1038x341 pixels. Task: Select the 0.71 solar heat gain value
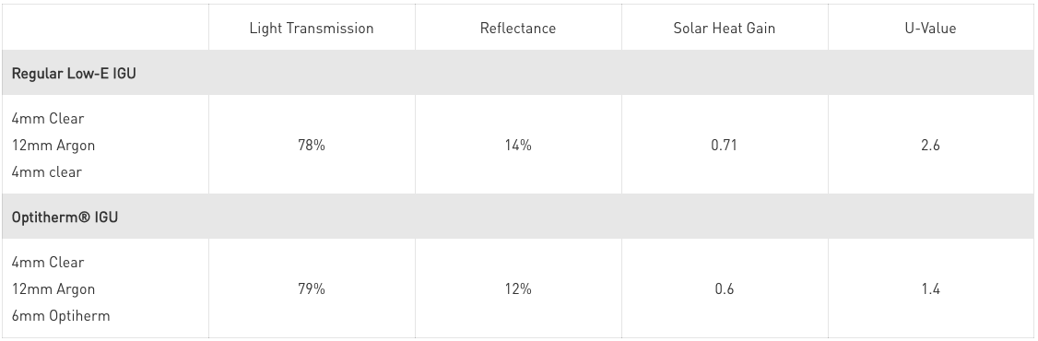(x=725, y=145)
